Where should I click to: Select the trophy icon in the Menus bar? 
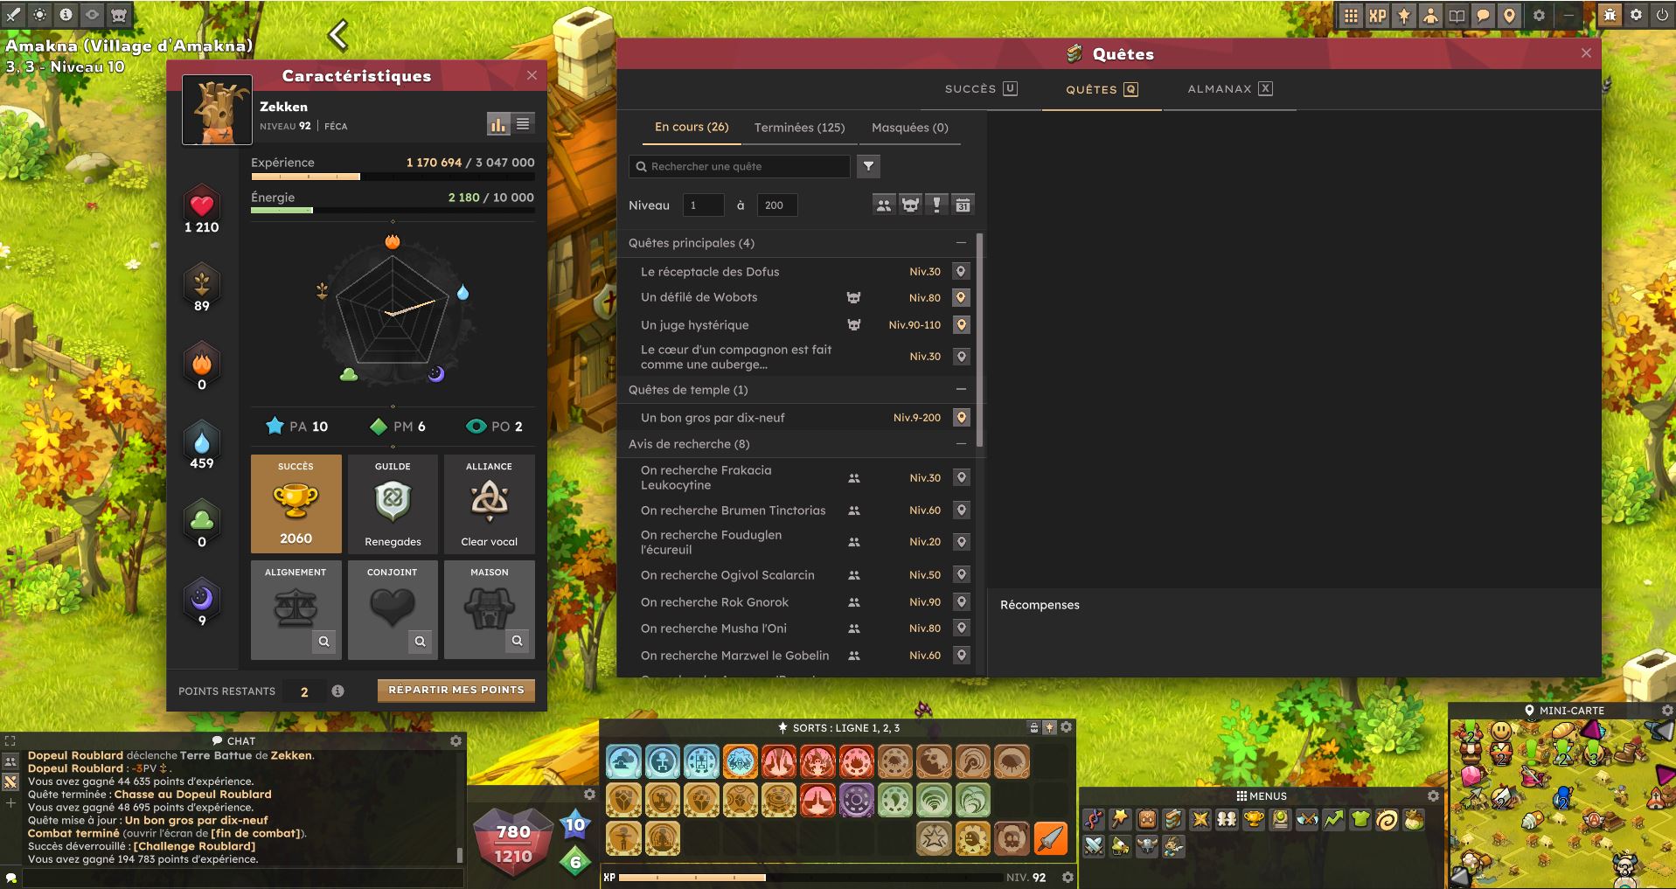click(1254, 820)
